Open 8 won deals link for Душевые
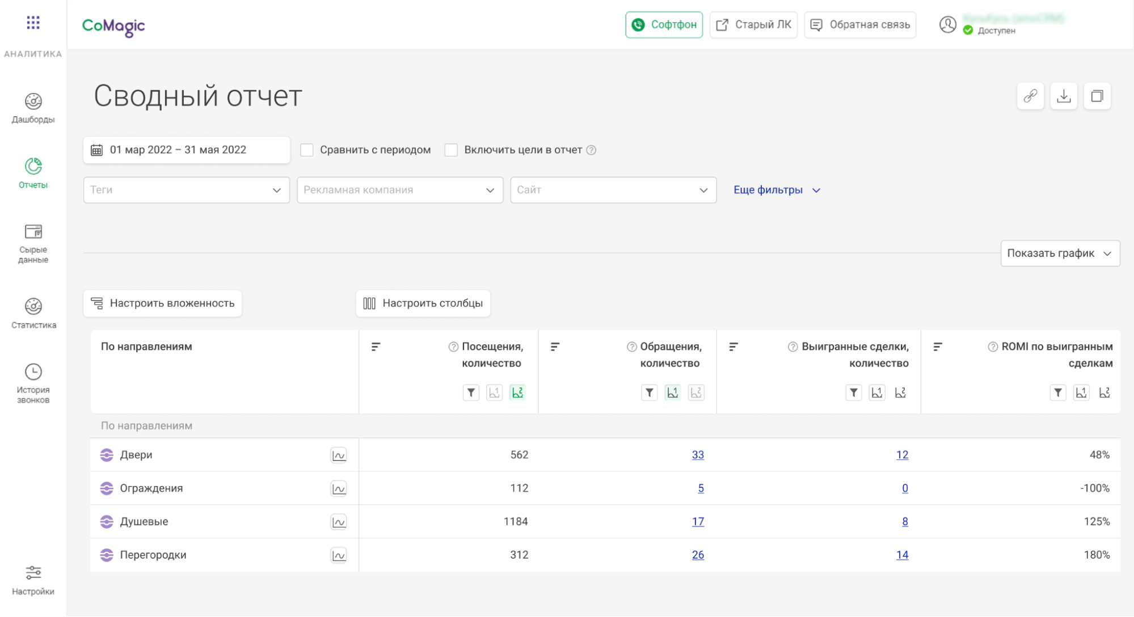Screen dimensions: 1134x617 [x=905, y=522]
